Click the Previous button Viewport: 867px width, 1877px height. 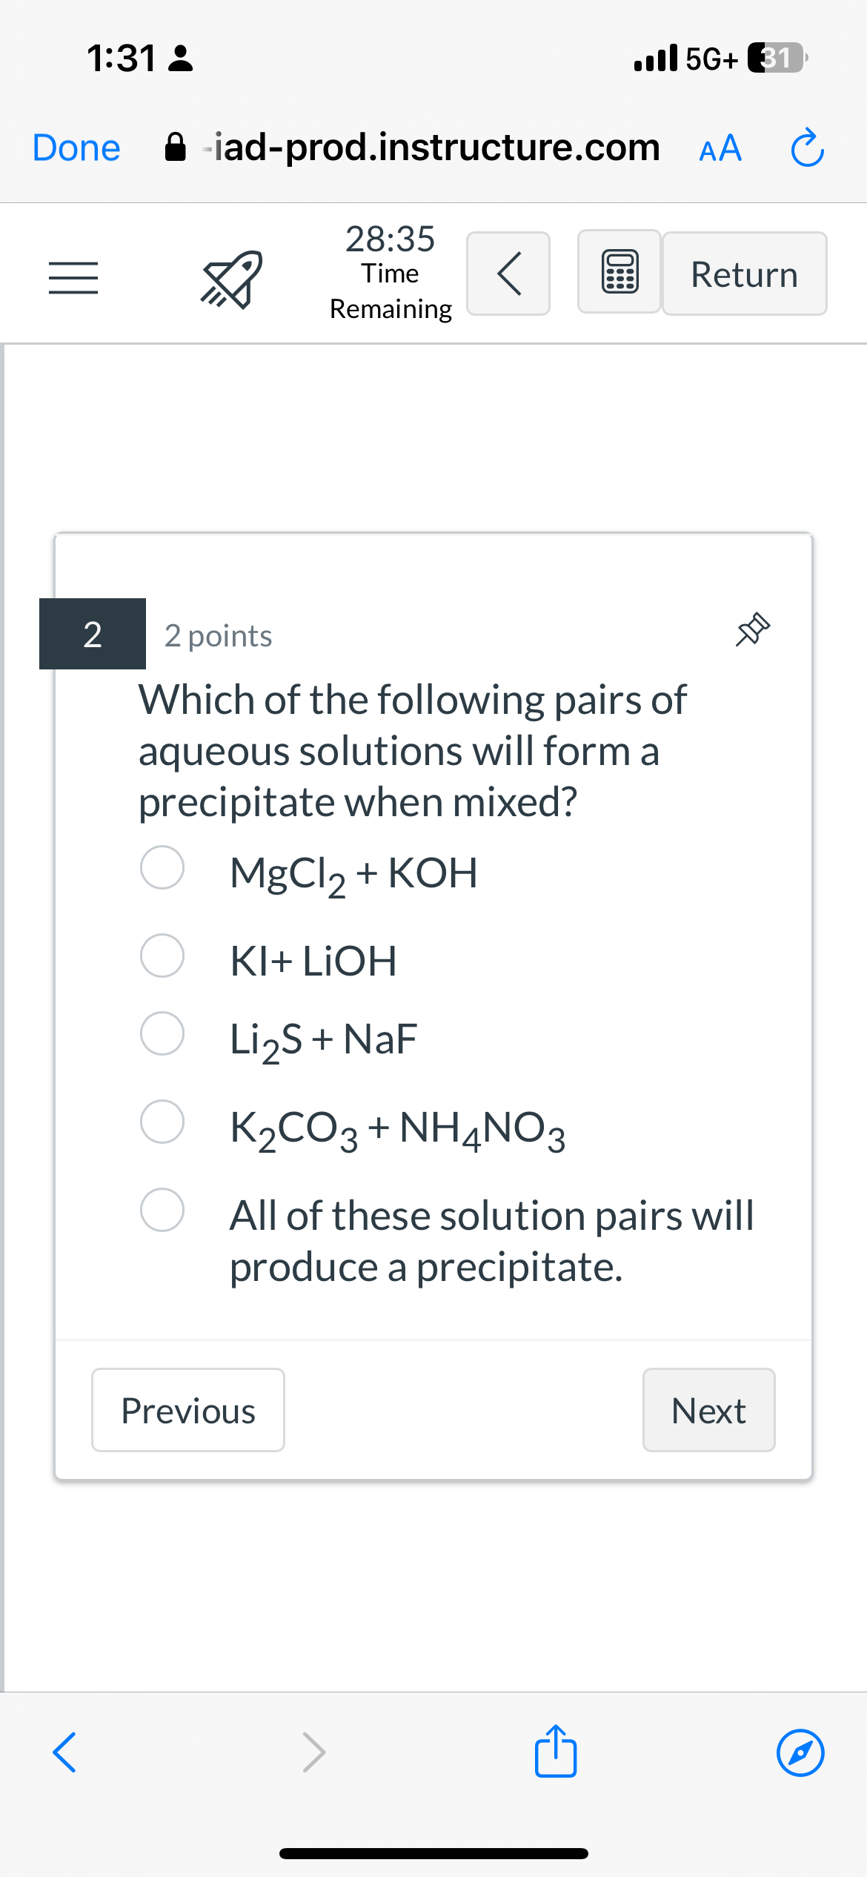[x=187, y=1409]
